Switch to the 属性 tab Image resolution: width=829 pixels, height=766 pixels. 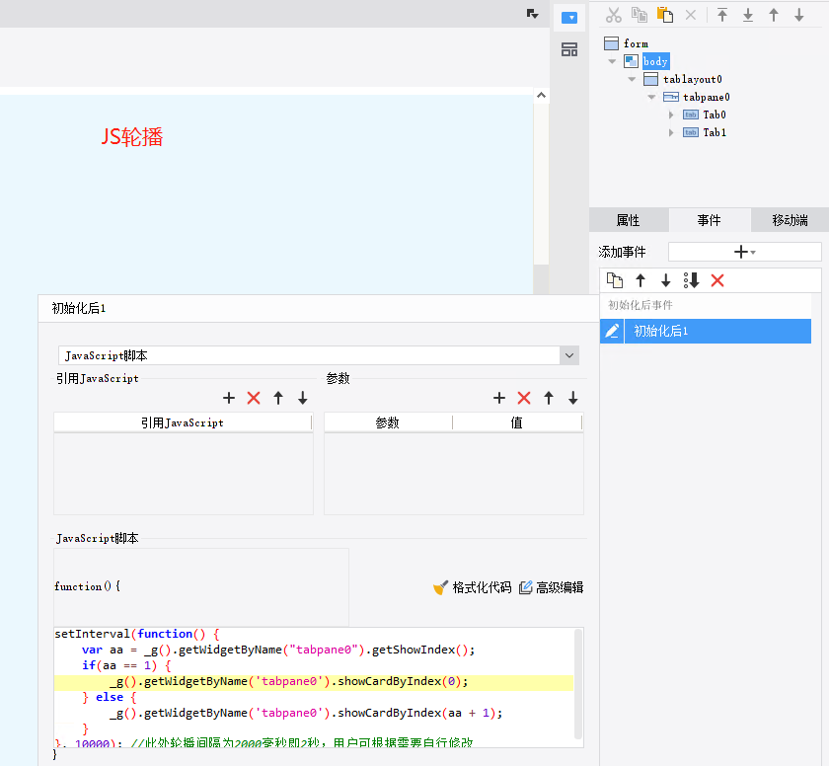[x=629, y=220]
